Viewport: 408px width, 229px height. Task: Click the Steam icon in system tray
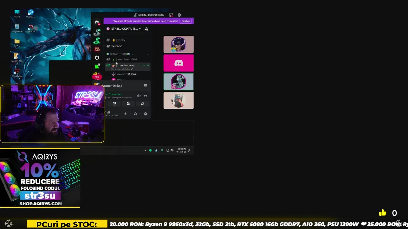click(x=156, y=150)
